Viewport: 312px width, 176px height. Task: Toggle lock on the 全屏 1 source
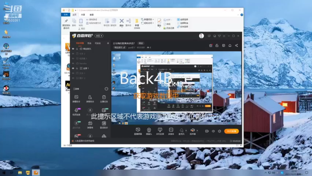click(77, 68)
